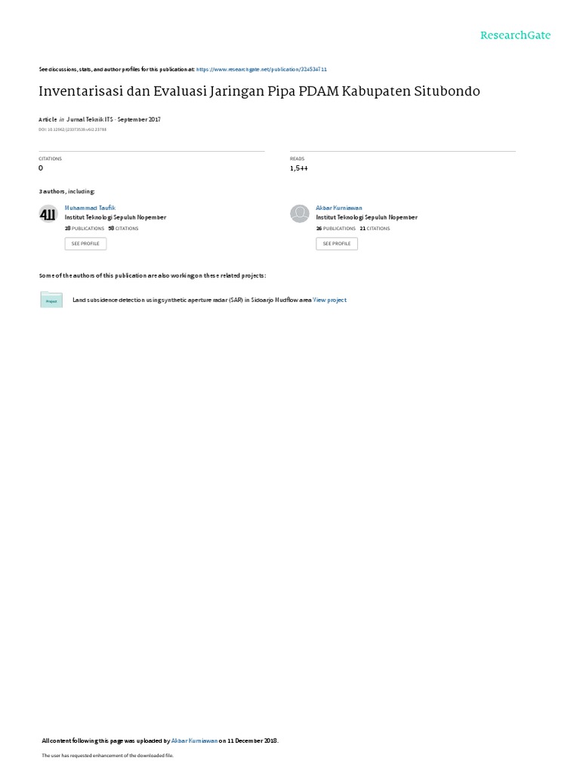Click SEE PROFILE under Akbar Kurniawan
580x773 pixels.
tap(337, 244)
